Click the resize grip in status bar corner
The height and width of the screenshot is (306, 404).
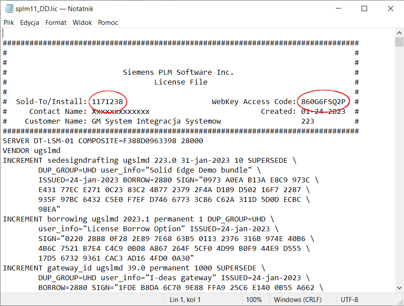(x=400, y=302)
